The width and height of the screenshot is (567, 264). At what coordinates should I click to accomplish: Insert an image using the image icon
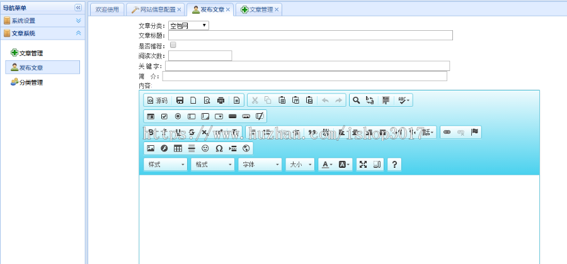click(x=151, y=148)
